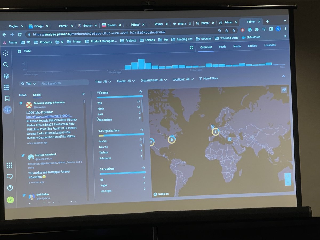
Task: Click the browser address bar URL
Action: (x=99, y=34)
